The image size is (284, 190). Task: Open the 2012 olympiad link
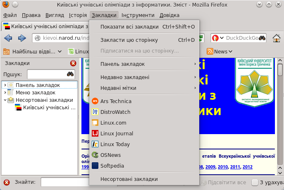(x=247, y=167)
